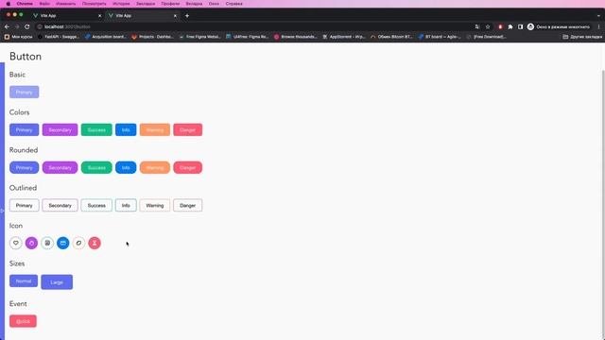The width and height of the screenshot is (605, 340).
Task: Click the Colors Secondary button
Action: point(60,130)
